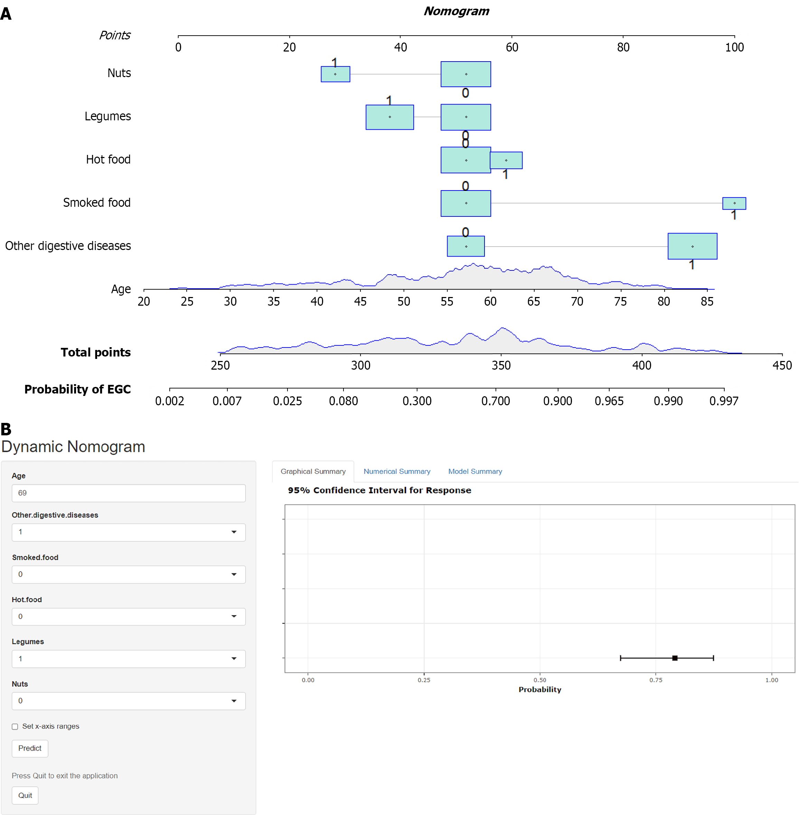Click the Nuts value 0 box

click(x=465, y=74)
